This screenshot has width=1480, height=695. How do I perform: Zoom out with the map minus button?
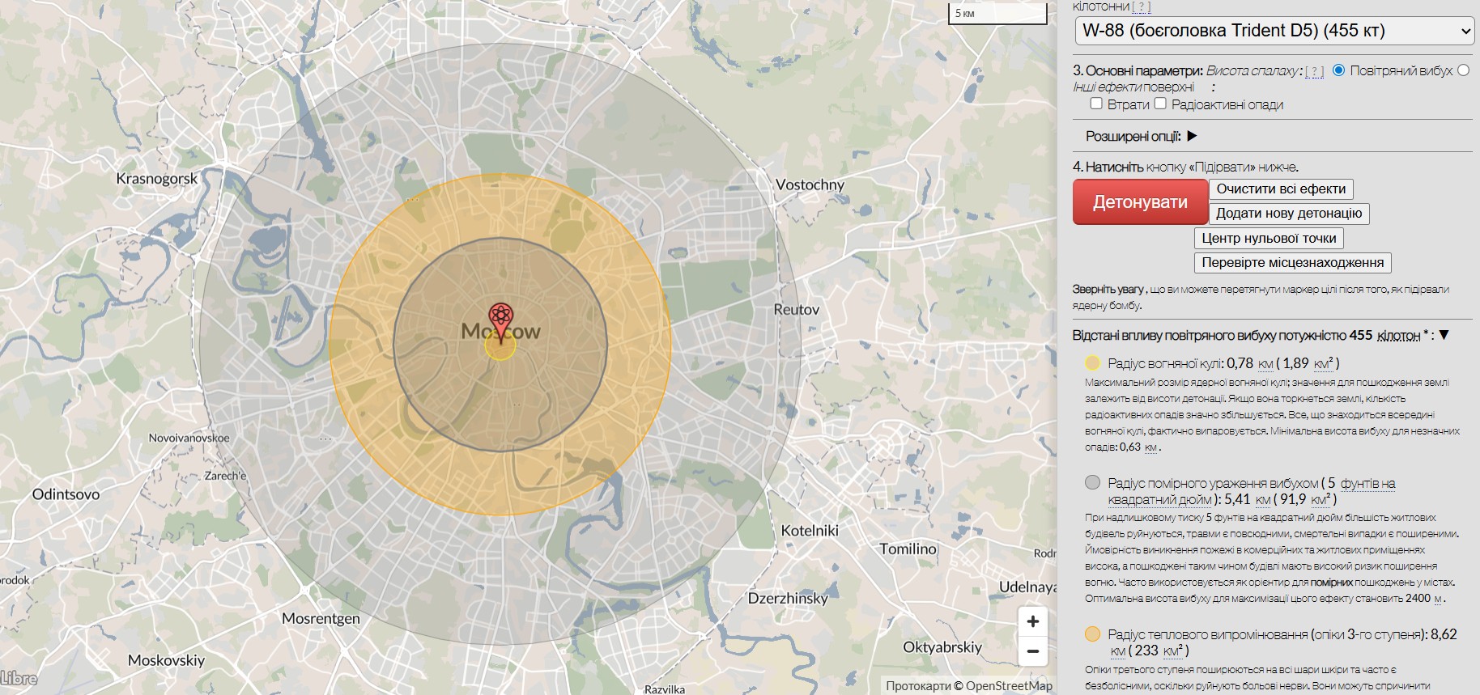pyautogui.click(x=1032, y=651)
